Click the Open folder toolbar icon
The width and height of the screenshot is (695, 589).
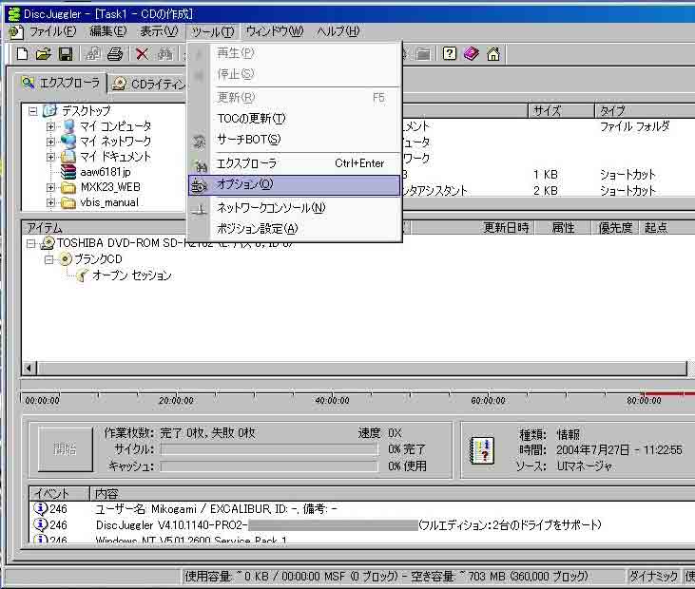pos(43,54)
